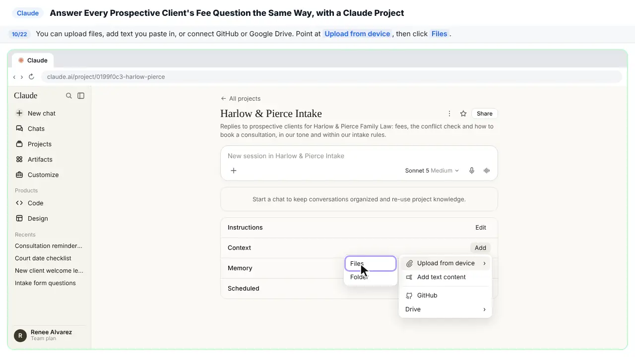Open Sonnet 5 Medium model dropdown
This screenshot has height=357, width=635.
pos(432,171)
